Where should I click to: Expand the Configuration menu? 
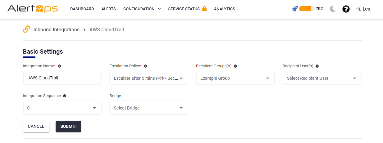[x=142, y=9]
